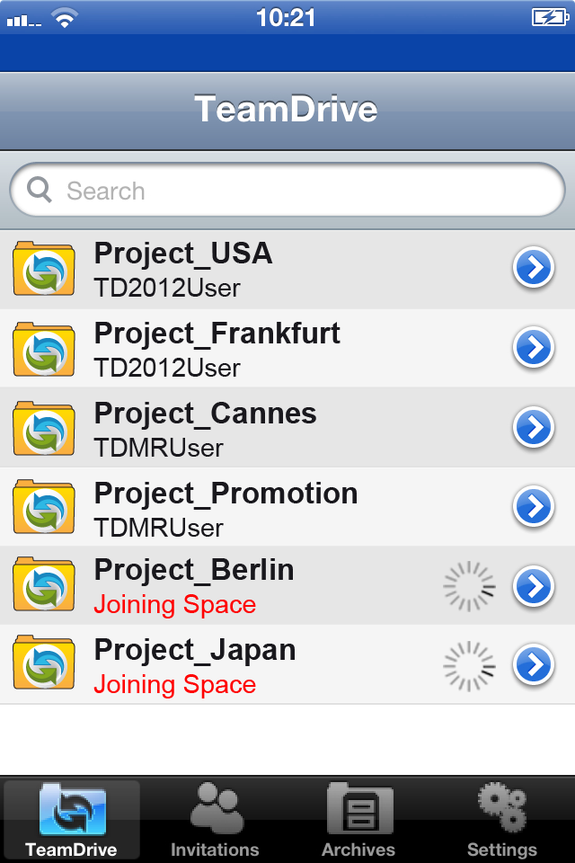
Task: Open the Archives tab
Action: pyautogui.click(x=358, y=820)
